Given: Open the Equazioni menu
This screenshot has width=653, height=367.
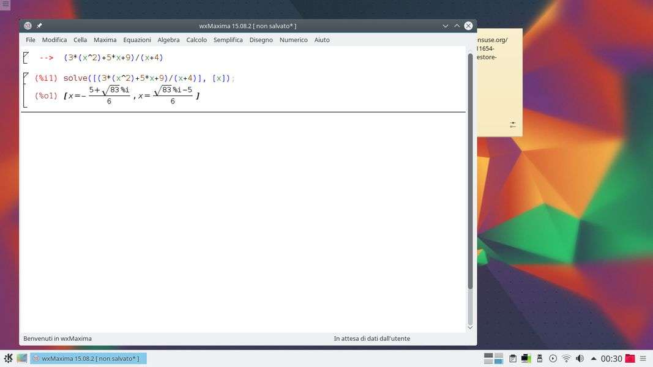Looking at the screenshot, I should pyautogui.click(x=137, y=40).
